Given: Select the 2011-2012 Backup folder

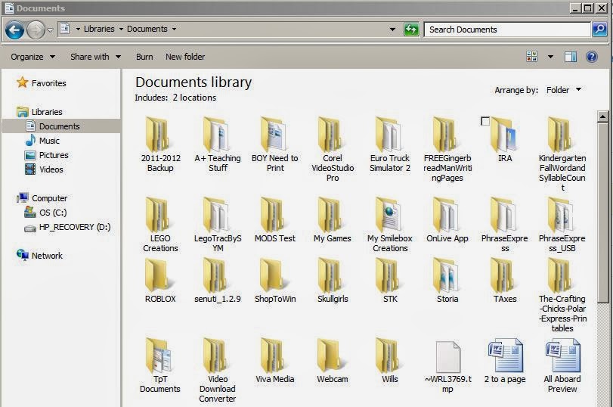Looking at the screenshot, I should (x=160, y=144).
